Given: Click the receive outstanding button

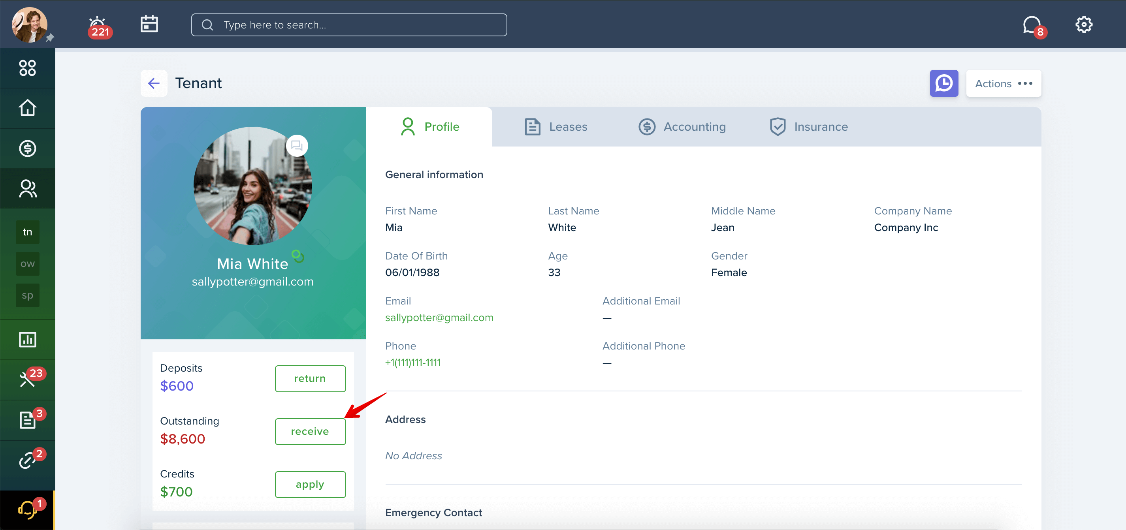Looking at the screenshot, I should coord(311,431).
